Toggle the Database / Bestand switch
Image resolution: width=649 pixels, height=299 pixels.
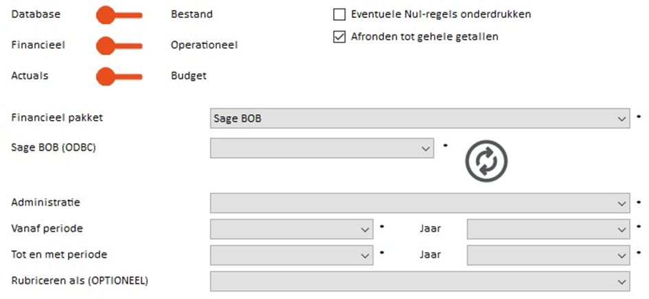[119, 15]
